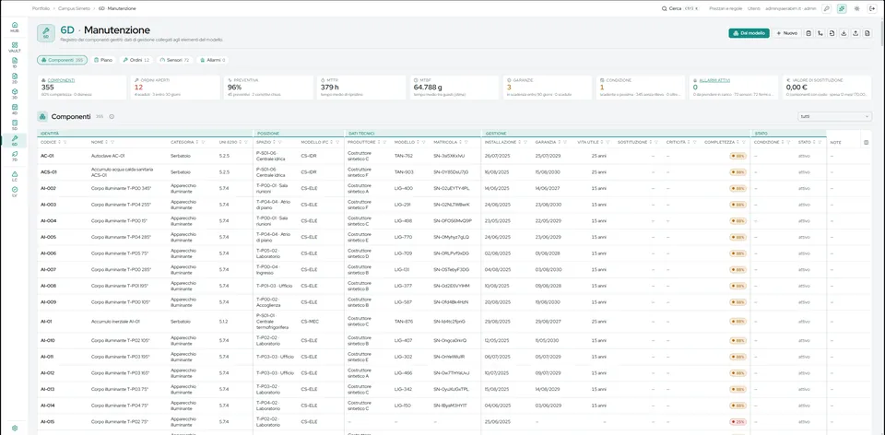This screenshot has height=435, width=885.
Task: Sort by the INSTALLAZIONE column
Action: pos(519,142)
